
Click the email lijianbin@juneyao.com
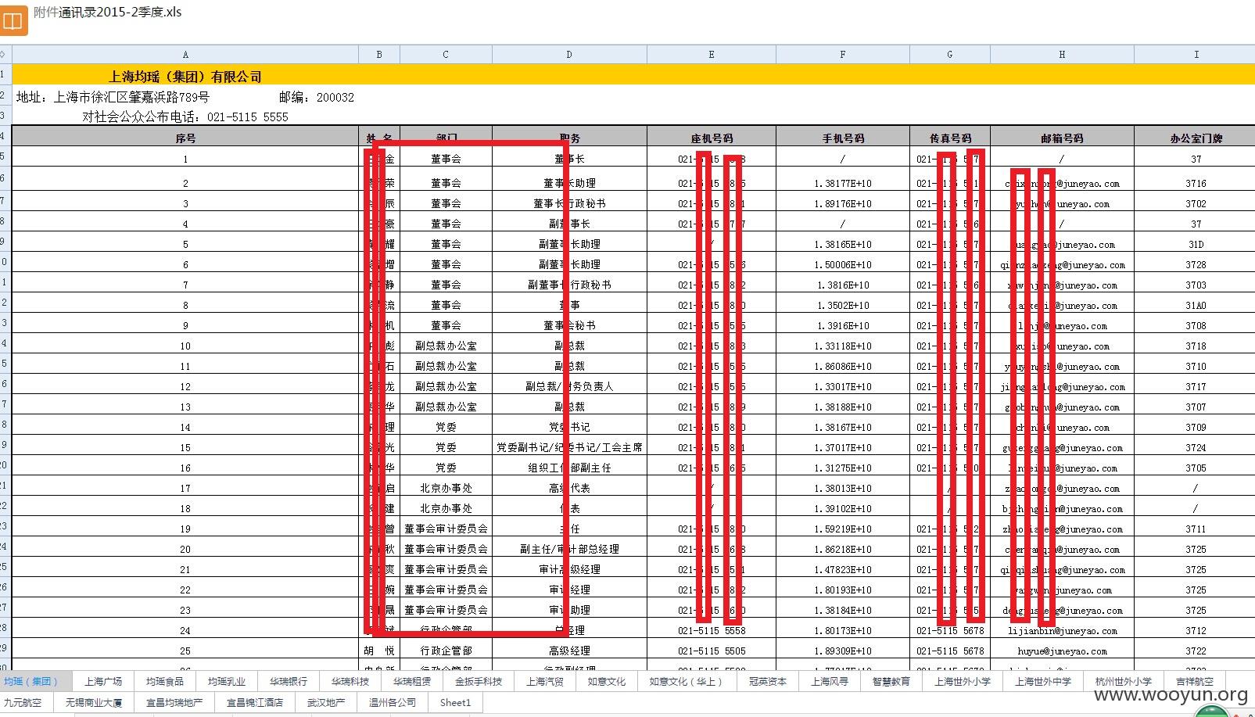click(x=1062, y=630)
